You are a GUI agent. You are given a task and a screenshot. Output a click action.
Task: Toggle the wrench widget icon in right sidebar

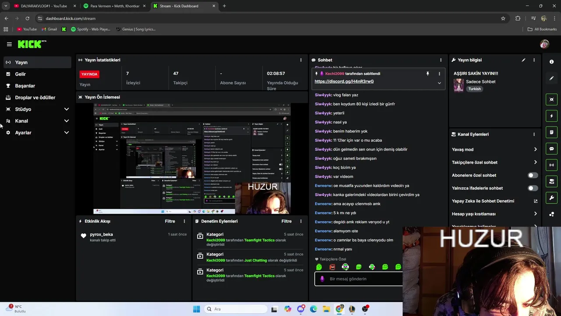(x=551, y=197)
